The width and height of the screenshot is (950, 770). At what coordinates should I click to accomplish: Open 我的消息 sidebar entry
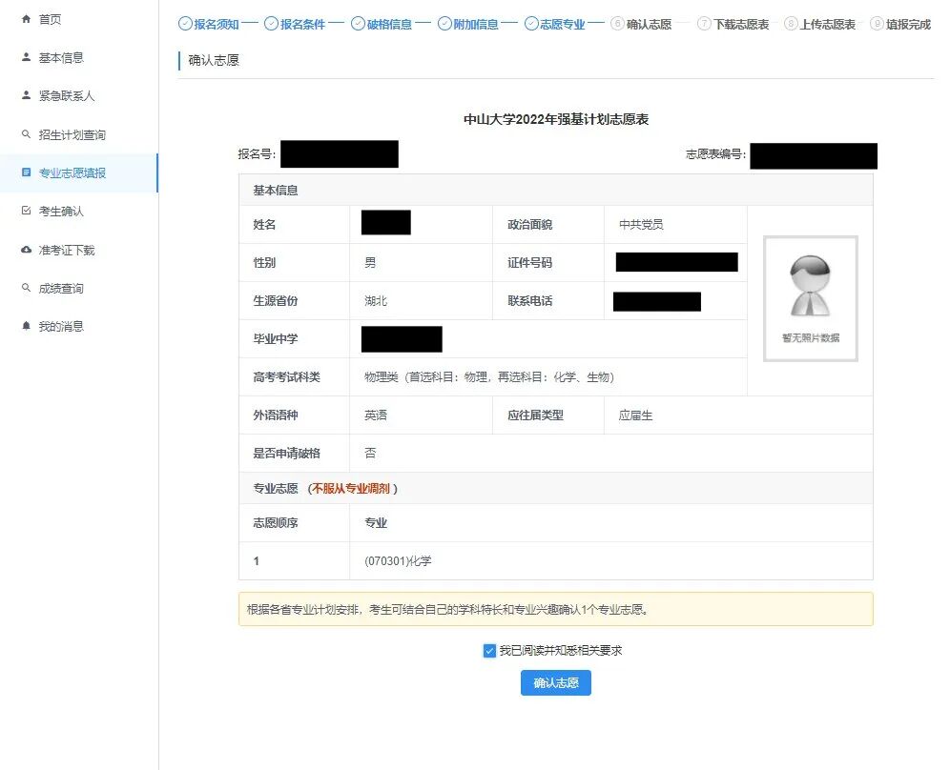79,326
